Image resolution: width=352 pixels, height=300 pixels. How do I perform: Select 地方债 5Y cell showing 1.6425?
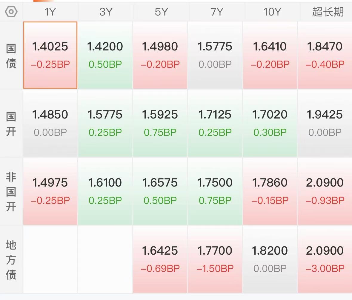(160, 259)
